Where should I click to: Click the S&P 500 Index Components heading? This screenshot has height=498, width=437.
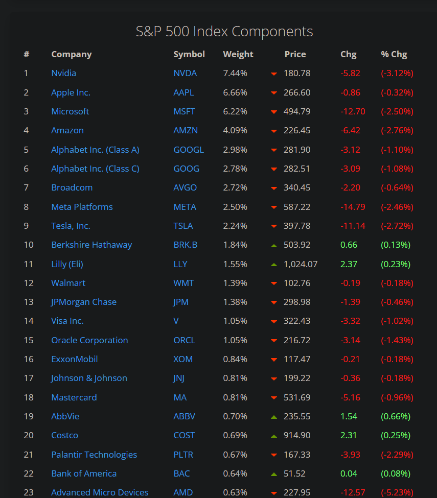pos(224,32)
